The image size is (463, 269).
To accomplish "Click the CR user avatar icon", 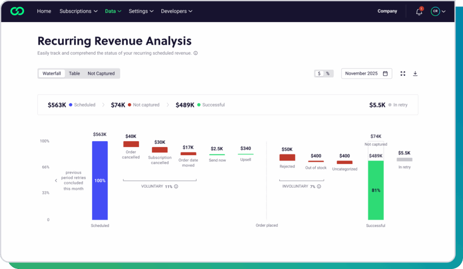I will [x=435, y=11].
